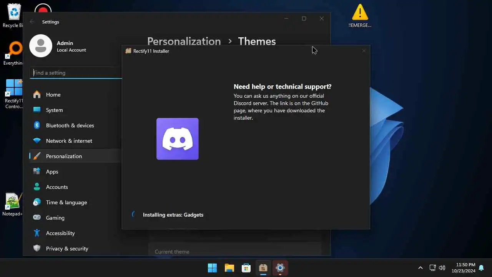Minimize the Settings window

pyautogui.click(x=286, y=18)
